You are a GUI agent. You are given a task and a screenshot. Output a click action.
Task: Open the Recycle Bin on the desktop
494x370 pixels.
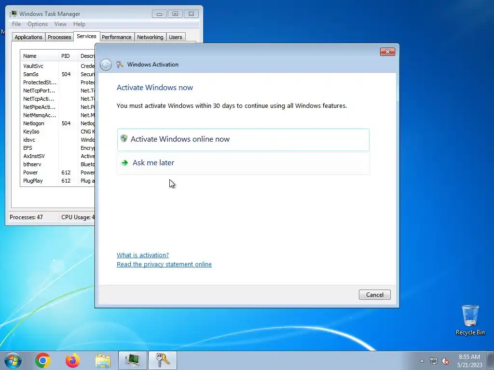(470, 320)
